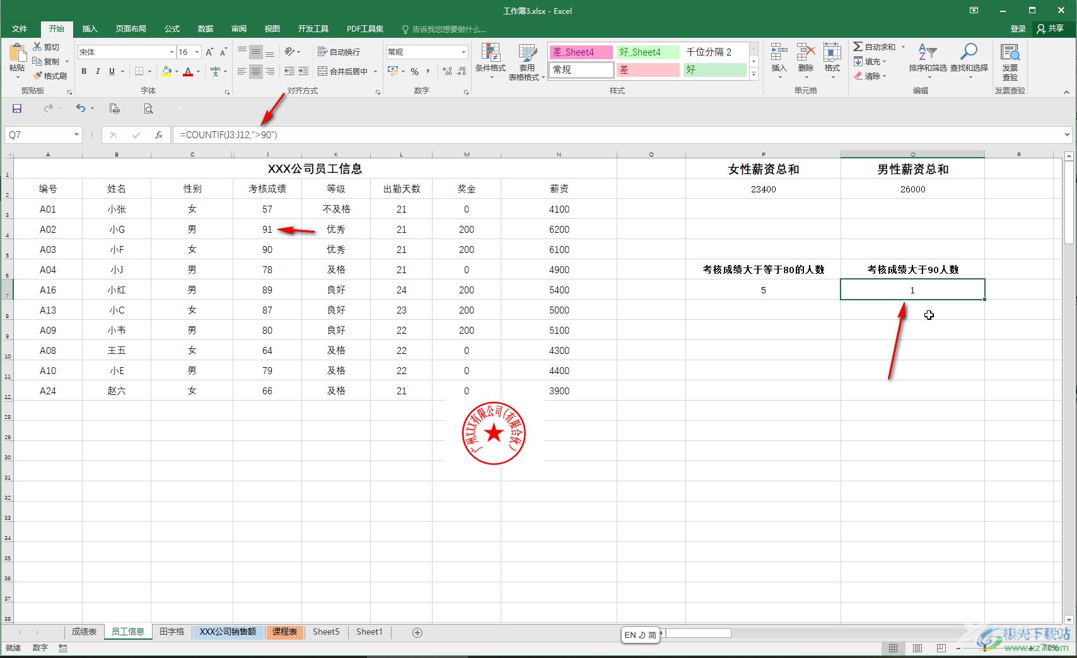Open the Merge and Center dropdown arrow
1077x658 pixels.
tap(375, 71)
